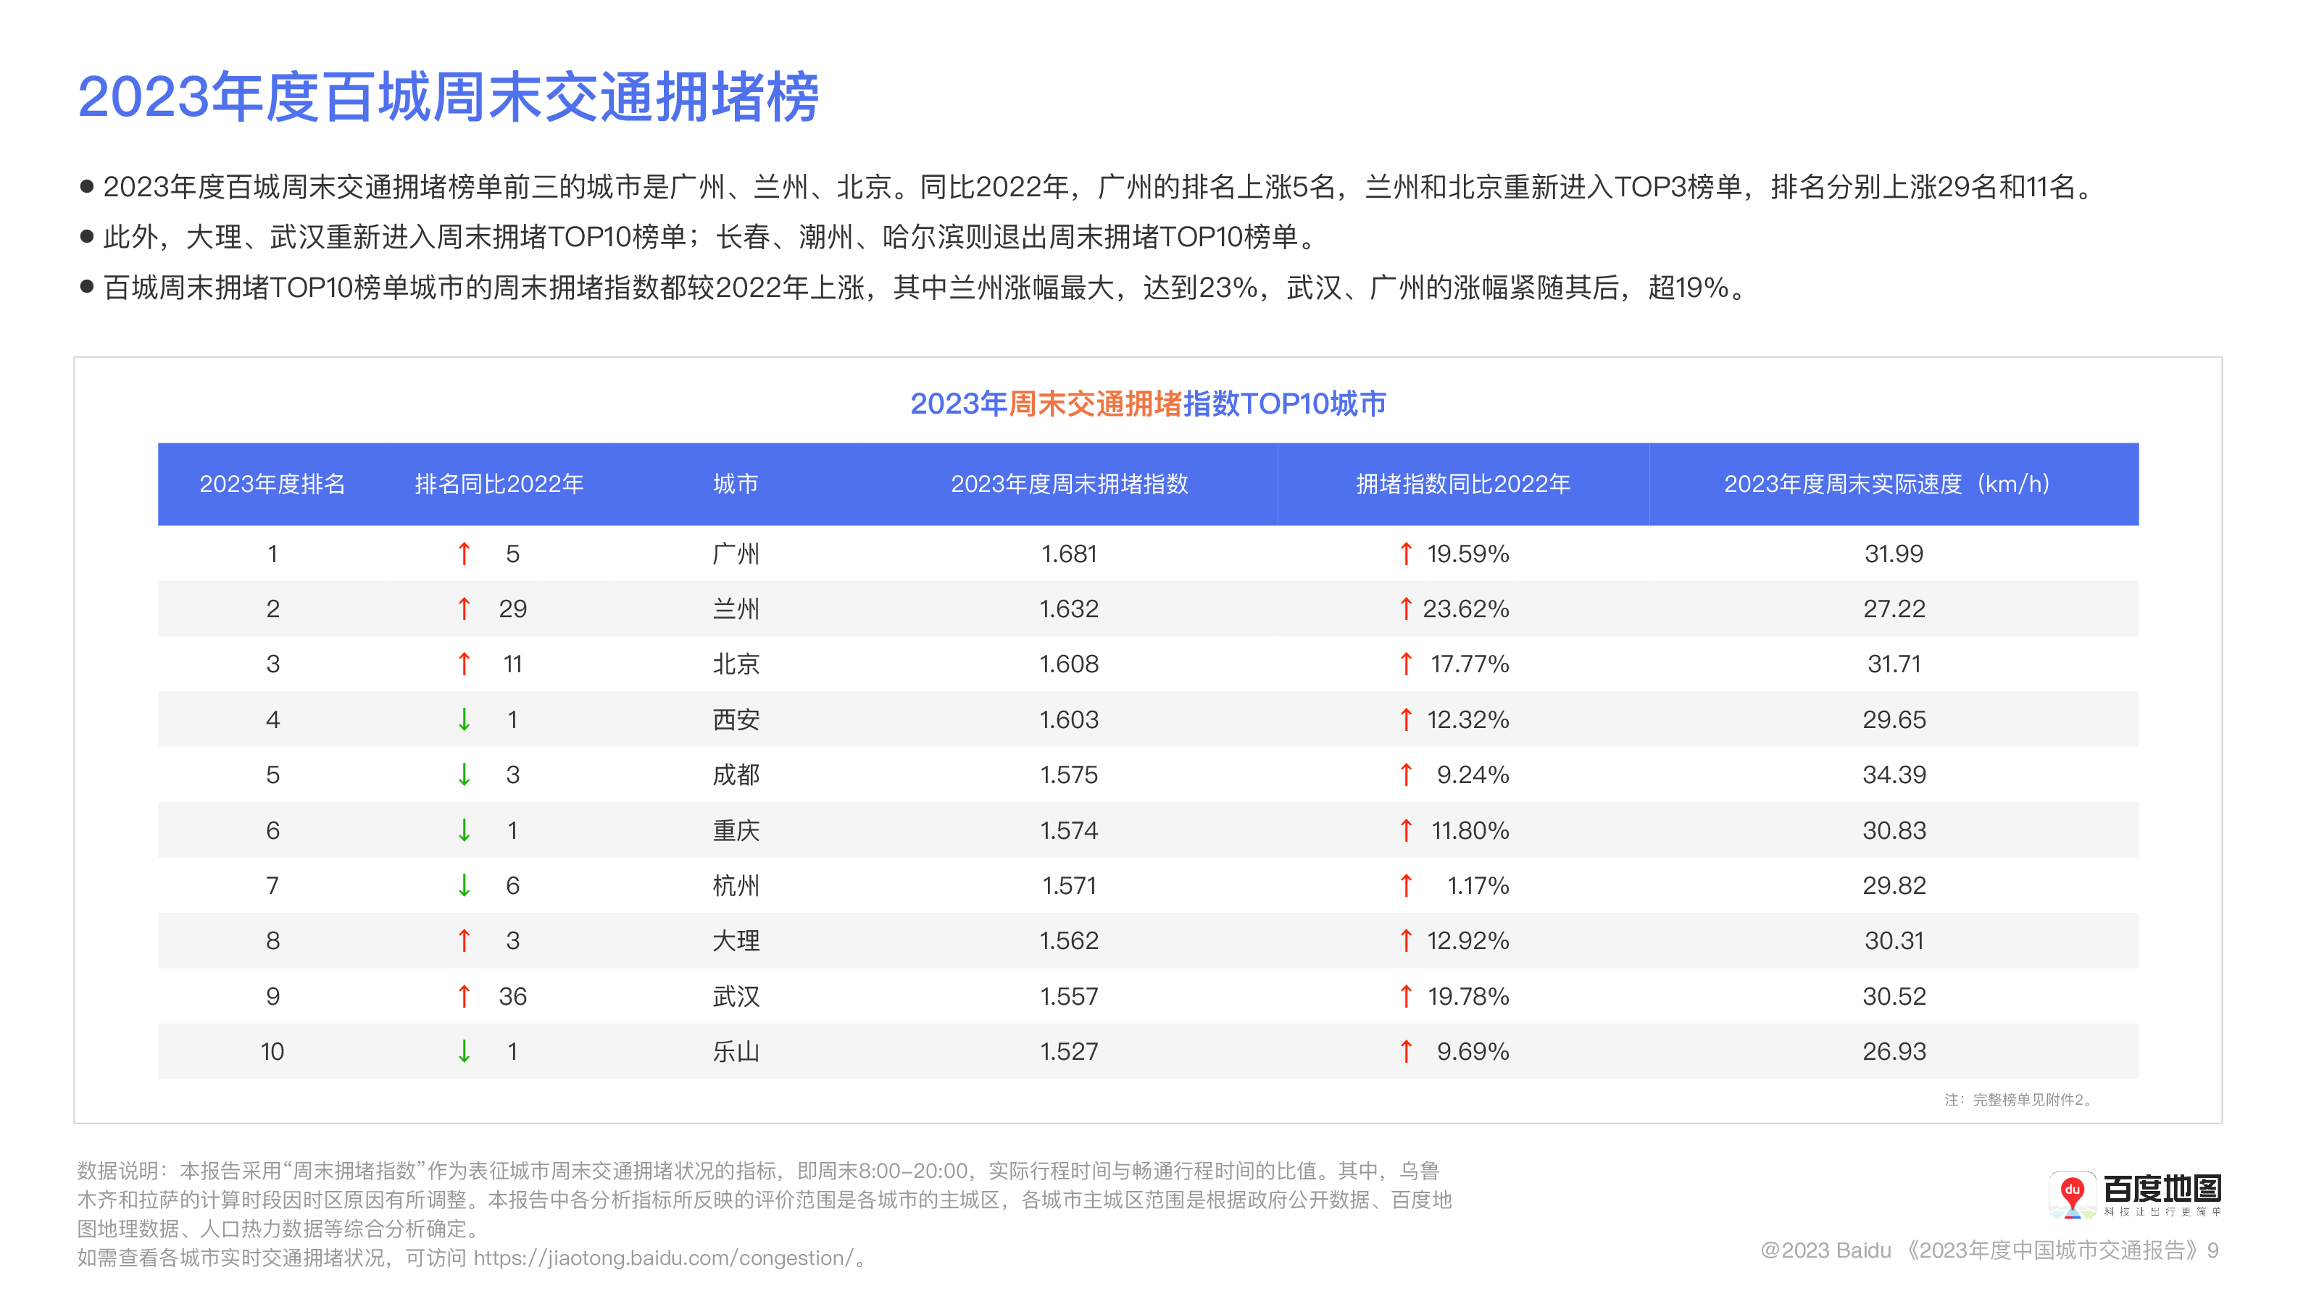
Task: Select the city cell 乐山
Action: [736, 1051]
